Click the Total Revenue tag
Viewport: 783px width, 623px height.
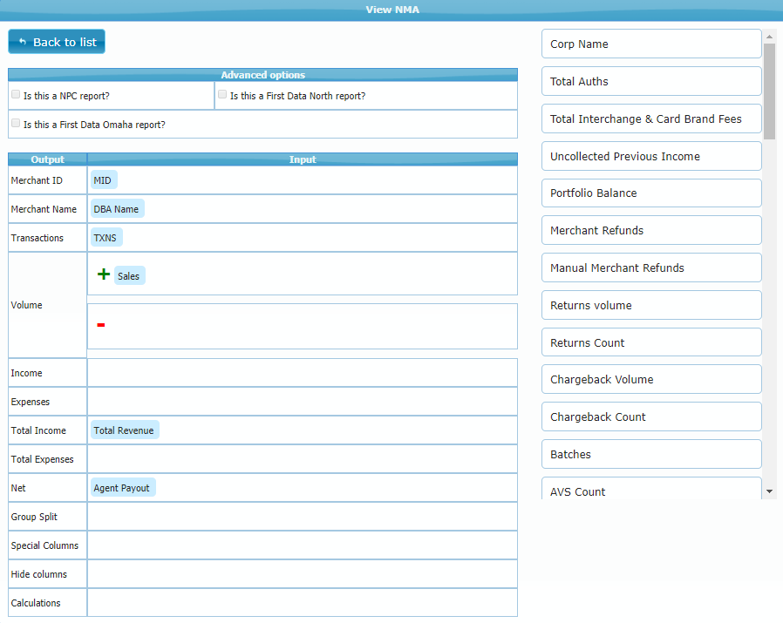coord(124,430)
